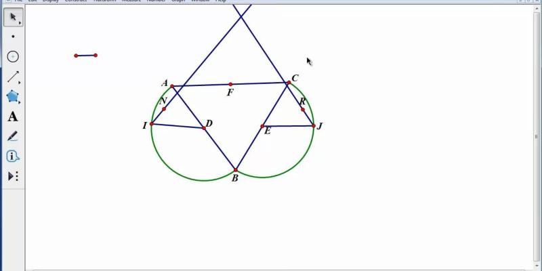Select segment between E and B
Screen dimensions: 542x271
[249, 148]
